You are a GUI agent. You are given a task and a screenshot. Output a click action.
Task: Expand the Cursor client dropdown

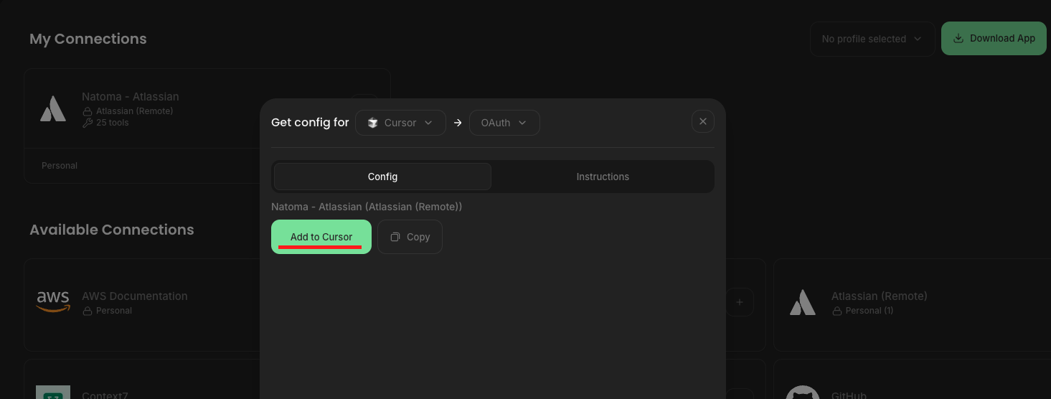click(400, 123)
